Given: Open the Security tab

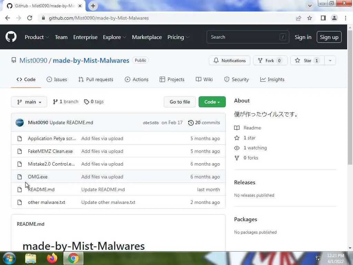Looking at the screenshot, I should click(236, 79).
